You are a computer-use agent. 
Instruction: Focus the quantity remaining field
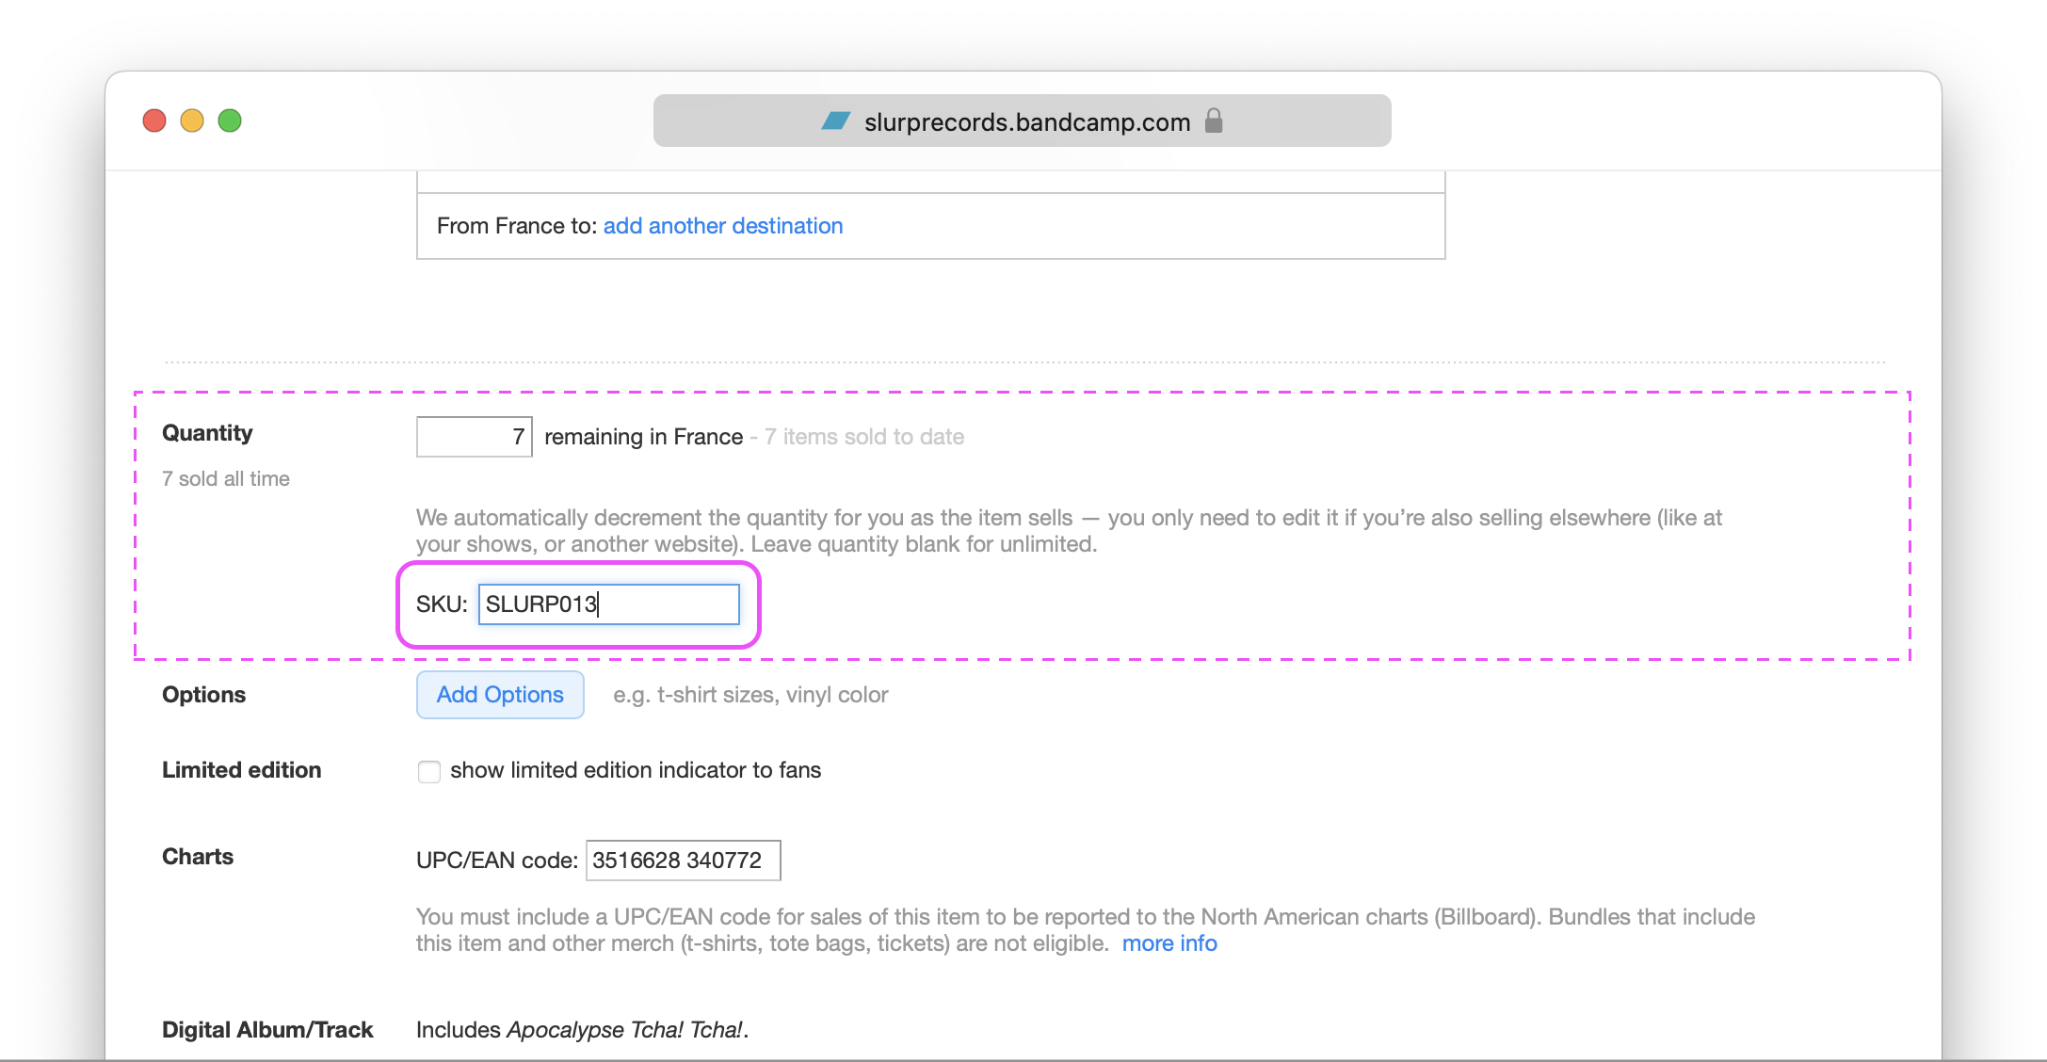pos(475,437)
